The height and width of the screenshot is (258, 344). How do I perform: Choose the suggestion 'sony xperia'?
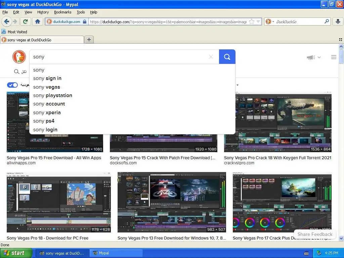coord(132,113)
